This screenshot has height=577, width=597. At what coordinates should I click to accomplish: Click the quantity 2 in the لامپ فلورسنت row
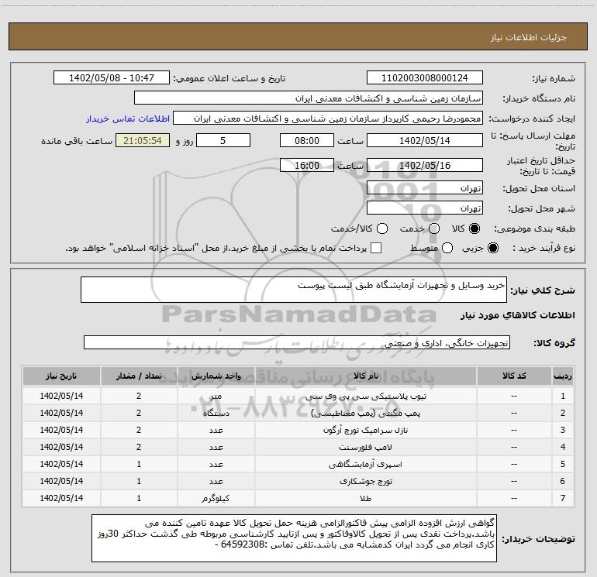pos(139,447)
